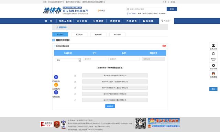Check the 南华中天信息技术重庆有限公司 checkbox
This screenshot has width=220, height=132.
[x=75, y=100]
